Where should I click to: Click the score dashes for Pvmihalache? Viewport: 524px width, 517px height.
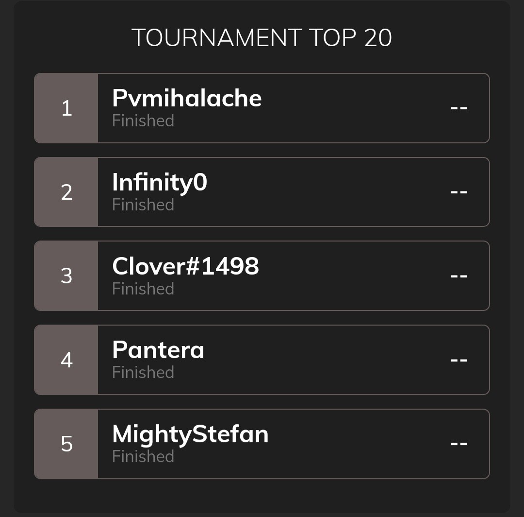(458, 108)
